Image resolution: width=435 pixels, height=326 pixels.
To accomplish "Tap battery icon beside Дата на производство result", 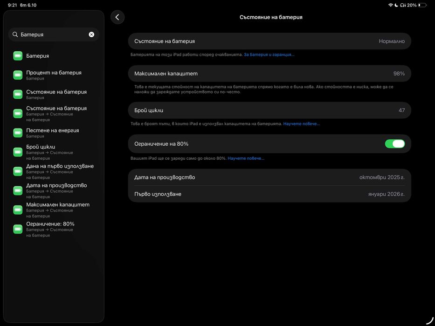I will click(18, 190).
